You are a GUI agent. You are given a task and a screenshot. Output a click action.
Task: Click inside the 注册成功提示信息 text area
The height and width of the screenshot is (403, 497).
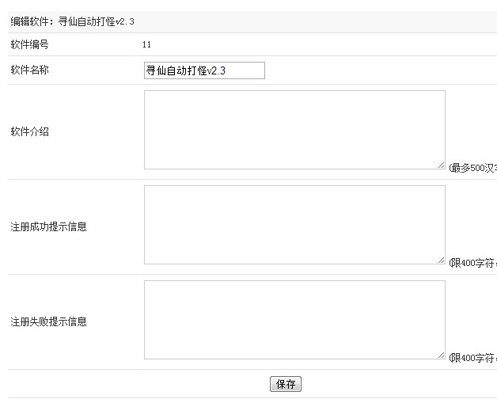click(294, 225)
